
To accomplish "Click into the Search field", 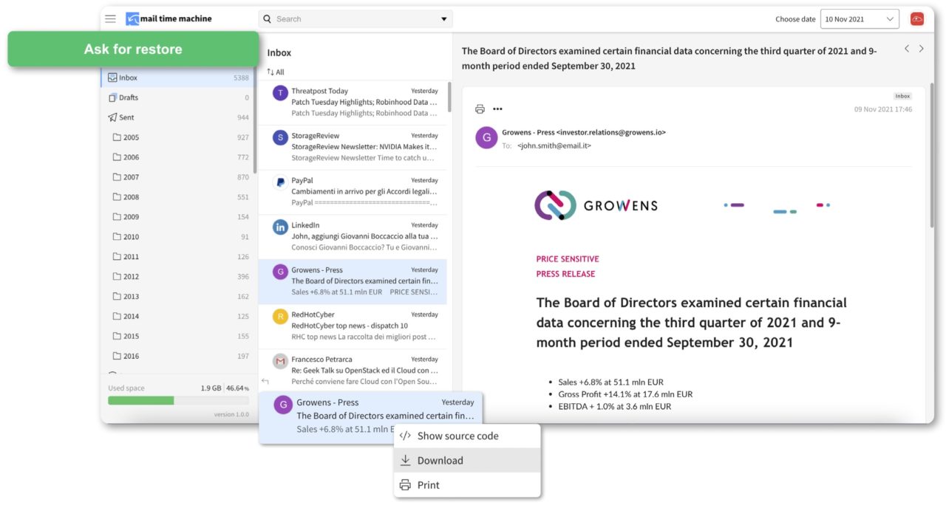I will tap(355, 19).
